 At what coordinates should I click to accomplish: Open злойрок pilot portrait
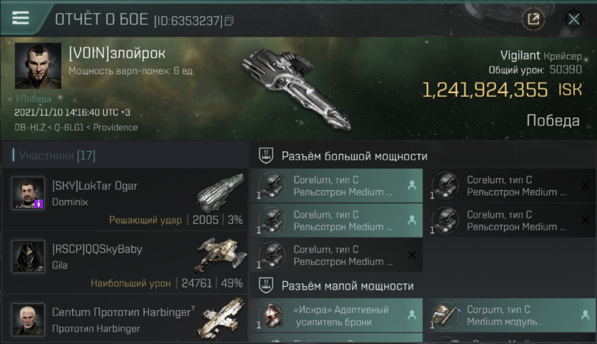pyautogui.click(x=38, y=66)
